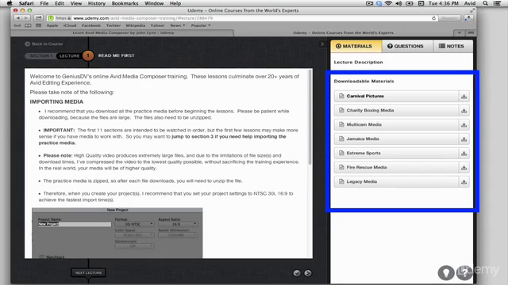Open the File menu

(x=44, y=3)
